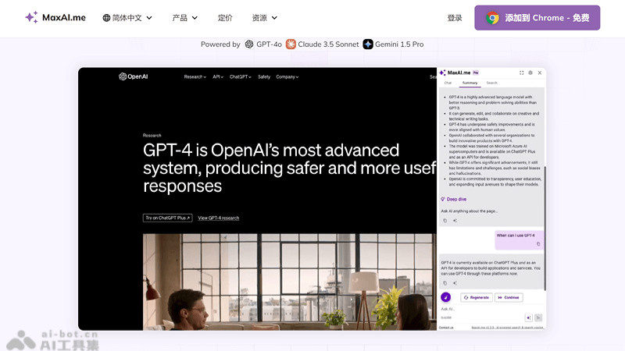Click the OpenAI logo in the embedded page
625x351 pixels.
coord(134,76)
